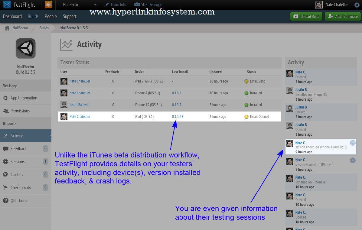362x230 pixels.
Task: Click the App Information gear icon
Action: tap(5, 98)
